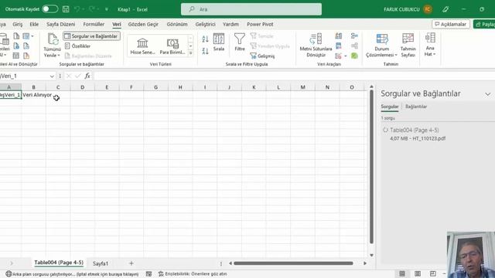This screenshot has width=495, height=278.
Task: Toggle the Otomatik Kaydet switch
Action: [x=50, y=9]
